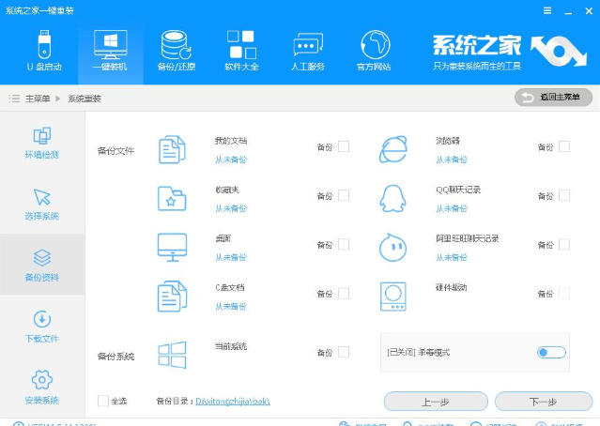The width and height of the screenshot is (600, 426).
Task: Select 选择系统 step in the sidebar
Action: pyautogui.click(x=41, y=204)
